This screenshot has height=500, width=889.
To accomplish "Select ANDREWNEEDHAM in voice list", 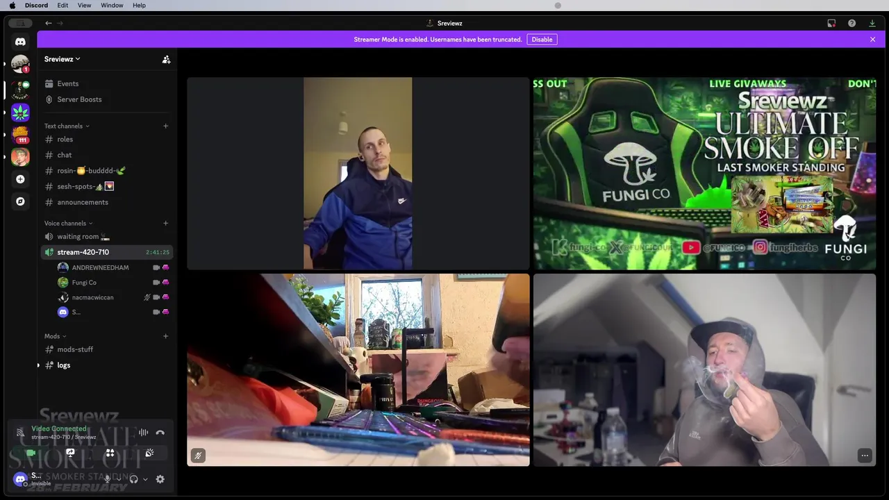I will coord(113,267).
